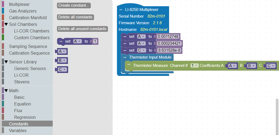
Task: Open the Calibration Manifold category
Action: click(x=28, y=18)
